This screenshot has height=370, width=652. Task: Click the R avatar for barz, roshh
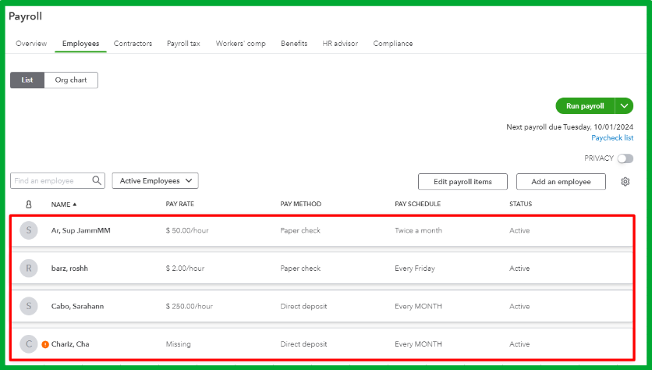tap(29, 268)
